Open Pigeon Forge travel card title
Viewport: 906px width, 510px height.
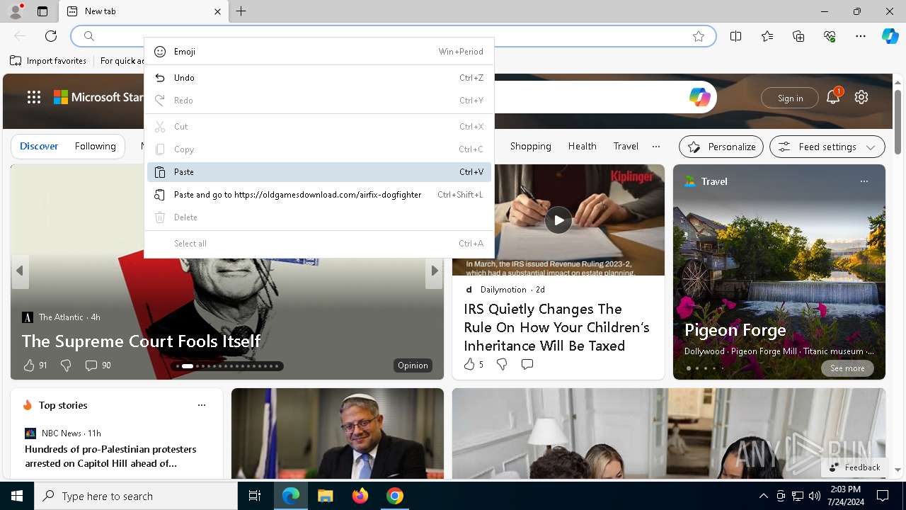coord(735,330)
